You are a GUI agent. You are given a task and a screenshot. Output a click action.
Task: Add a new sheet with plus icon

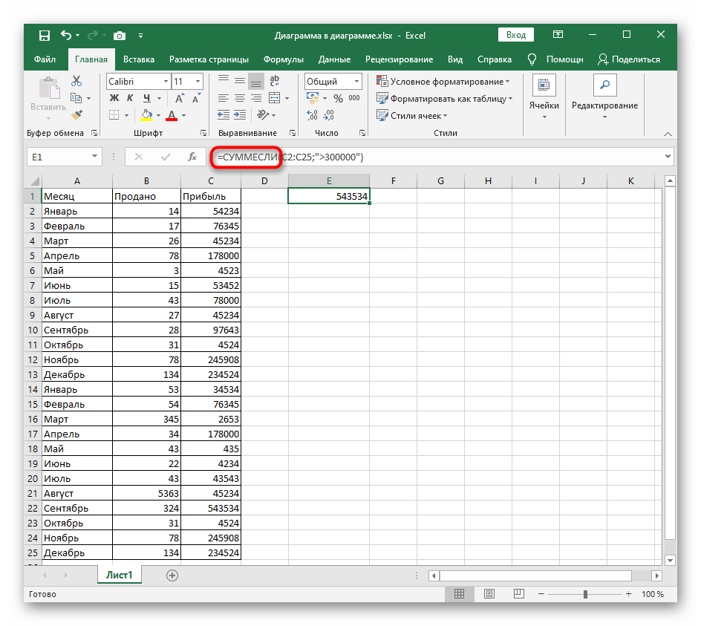click(172, 576)
